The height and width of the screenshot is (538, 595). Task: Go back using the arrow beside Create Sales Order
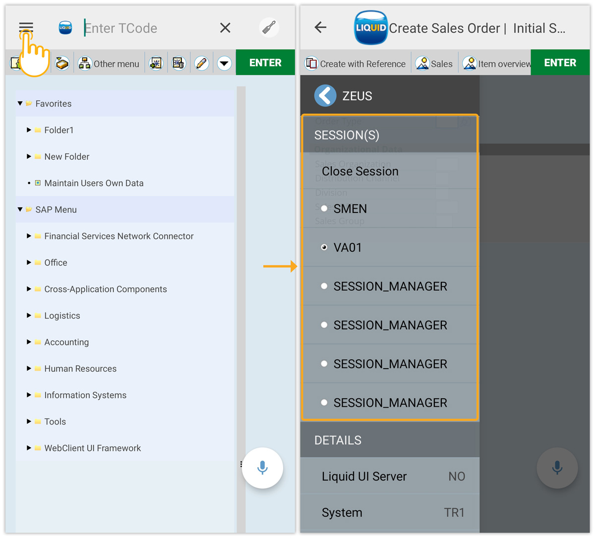click(x=321, y=27)
